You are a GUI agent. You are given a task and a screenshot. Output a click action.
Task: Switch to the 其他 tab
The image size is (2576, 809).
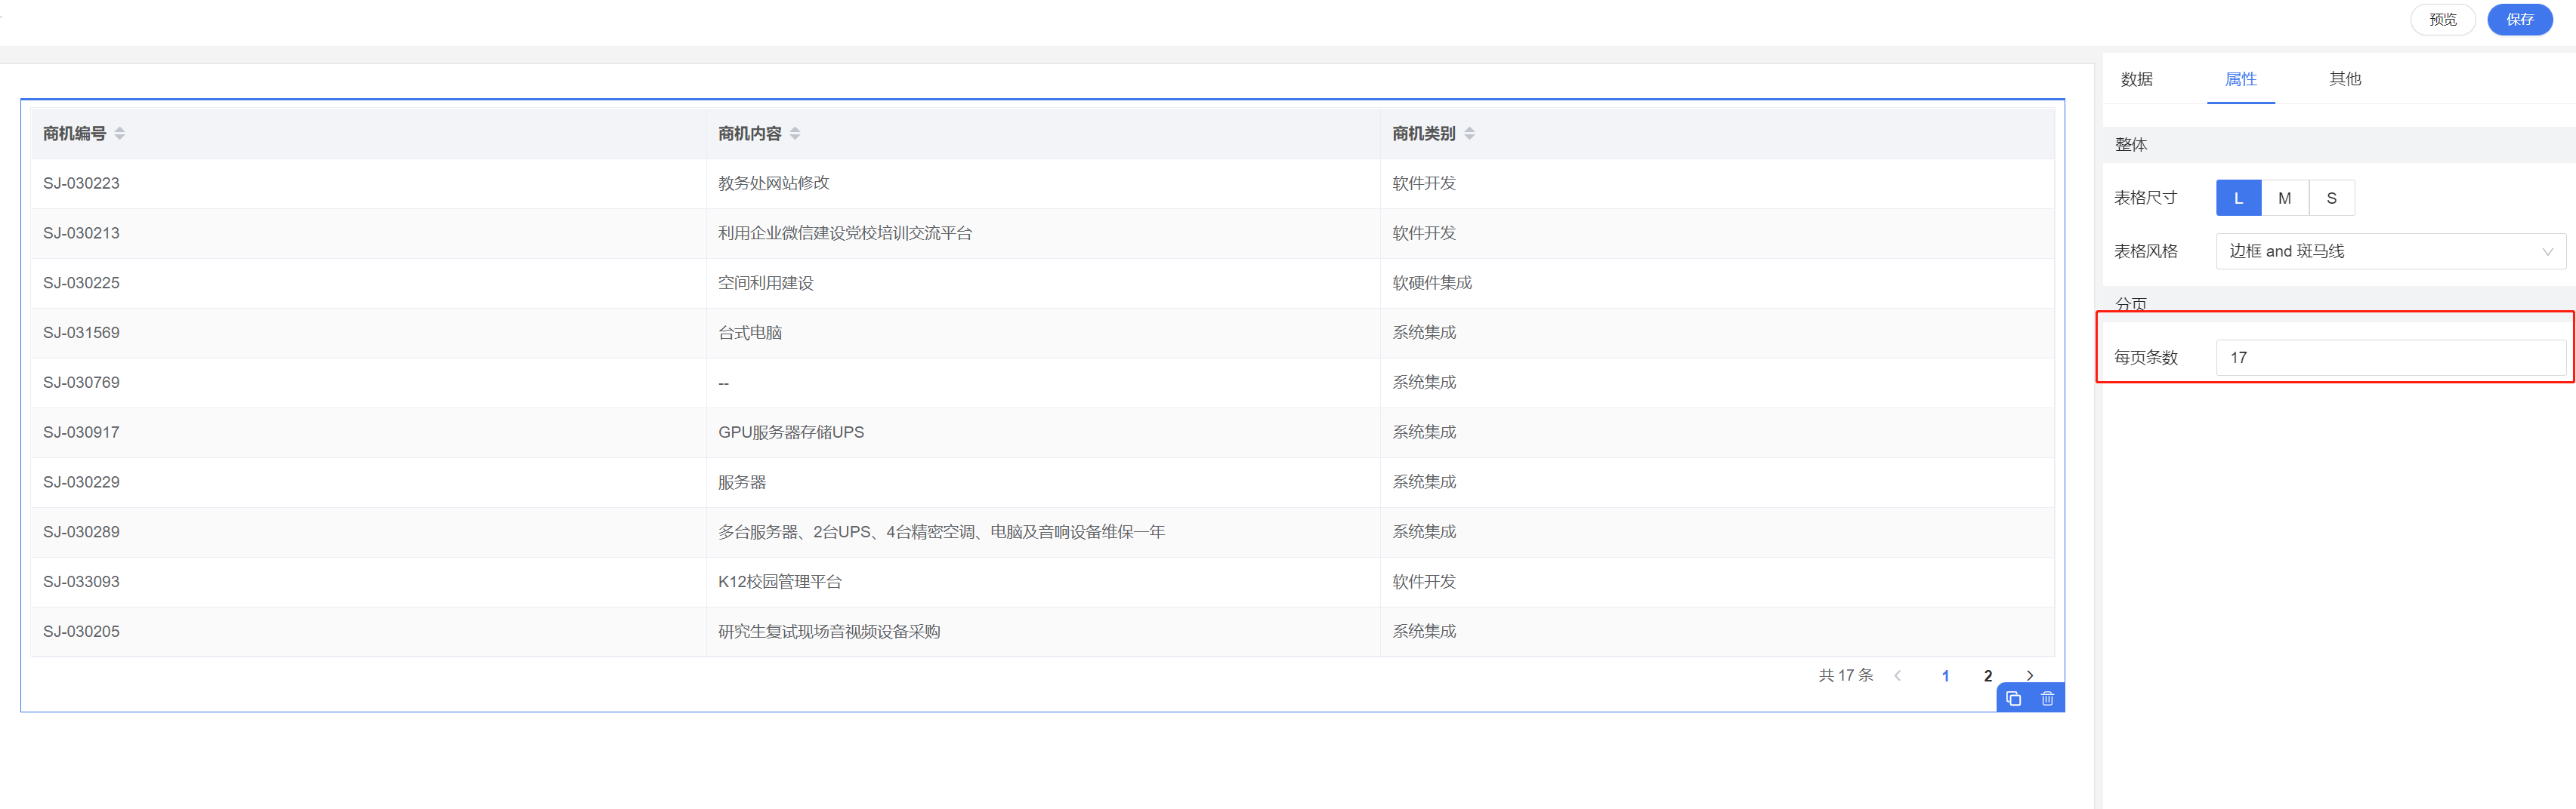2345,79
